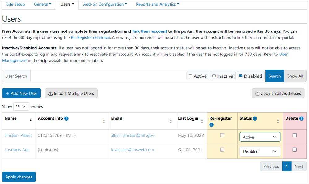Go to Site Setup
This screenshot has height=184, width=309.
tap(16, 4)
